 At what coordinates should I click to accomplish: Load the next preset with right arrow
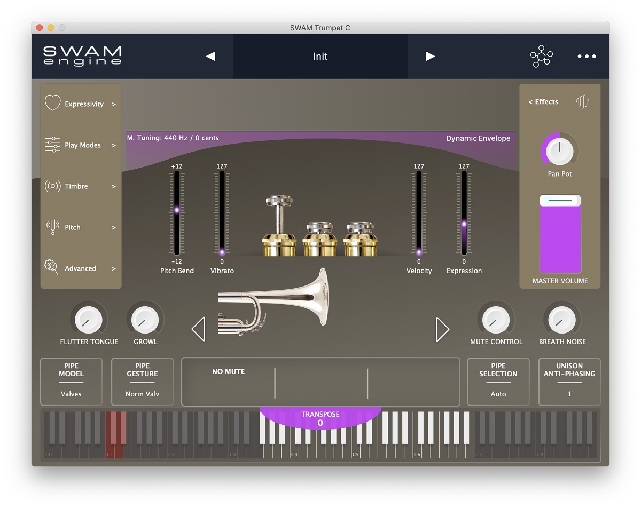[x=430, y=56]
